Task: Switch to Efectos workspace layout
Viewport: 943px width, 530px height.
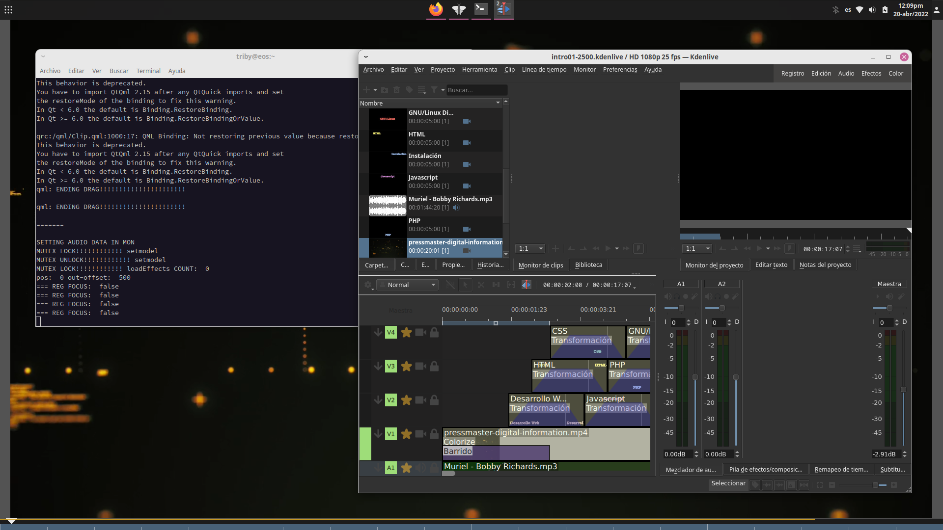Action: tap(871, 74)
